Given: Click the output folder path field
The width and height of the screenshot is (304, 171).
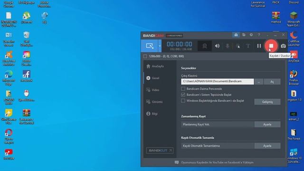Looking at the screenshot, I should (218, 81).
